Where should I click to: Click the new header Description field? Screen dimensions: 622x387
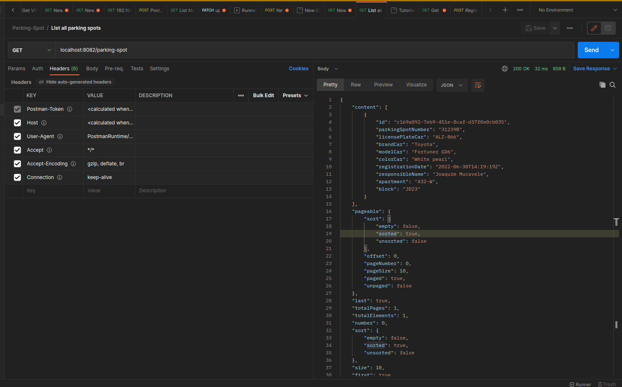click(x=224, y=191)
